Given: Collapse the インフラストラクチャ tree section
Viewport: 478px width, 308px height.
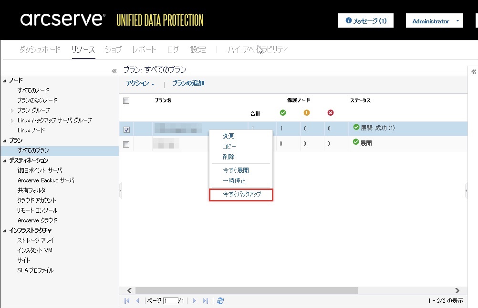Looking at the screenshot, I should coord(5,231).
